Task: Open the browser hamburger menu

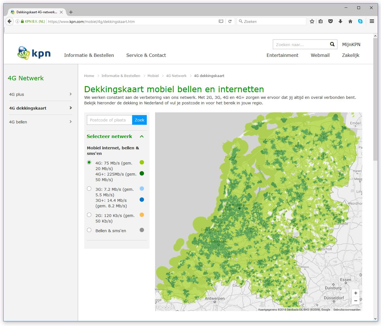Action: click(372, 22)
